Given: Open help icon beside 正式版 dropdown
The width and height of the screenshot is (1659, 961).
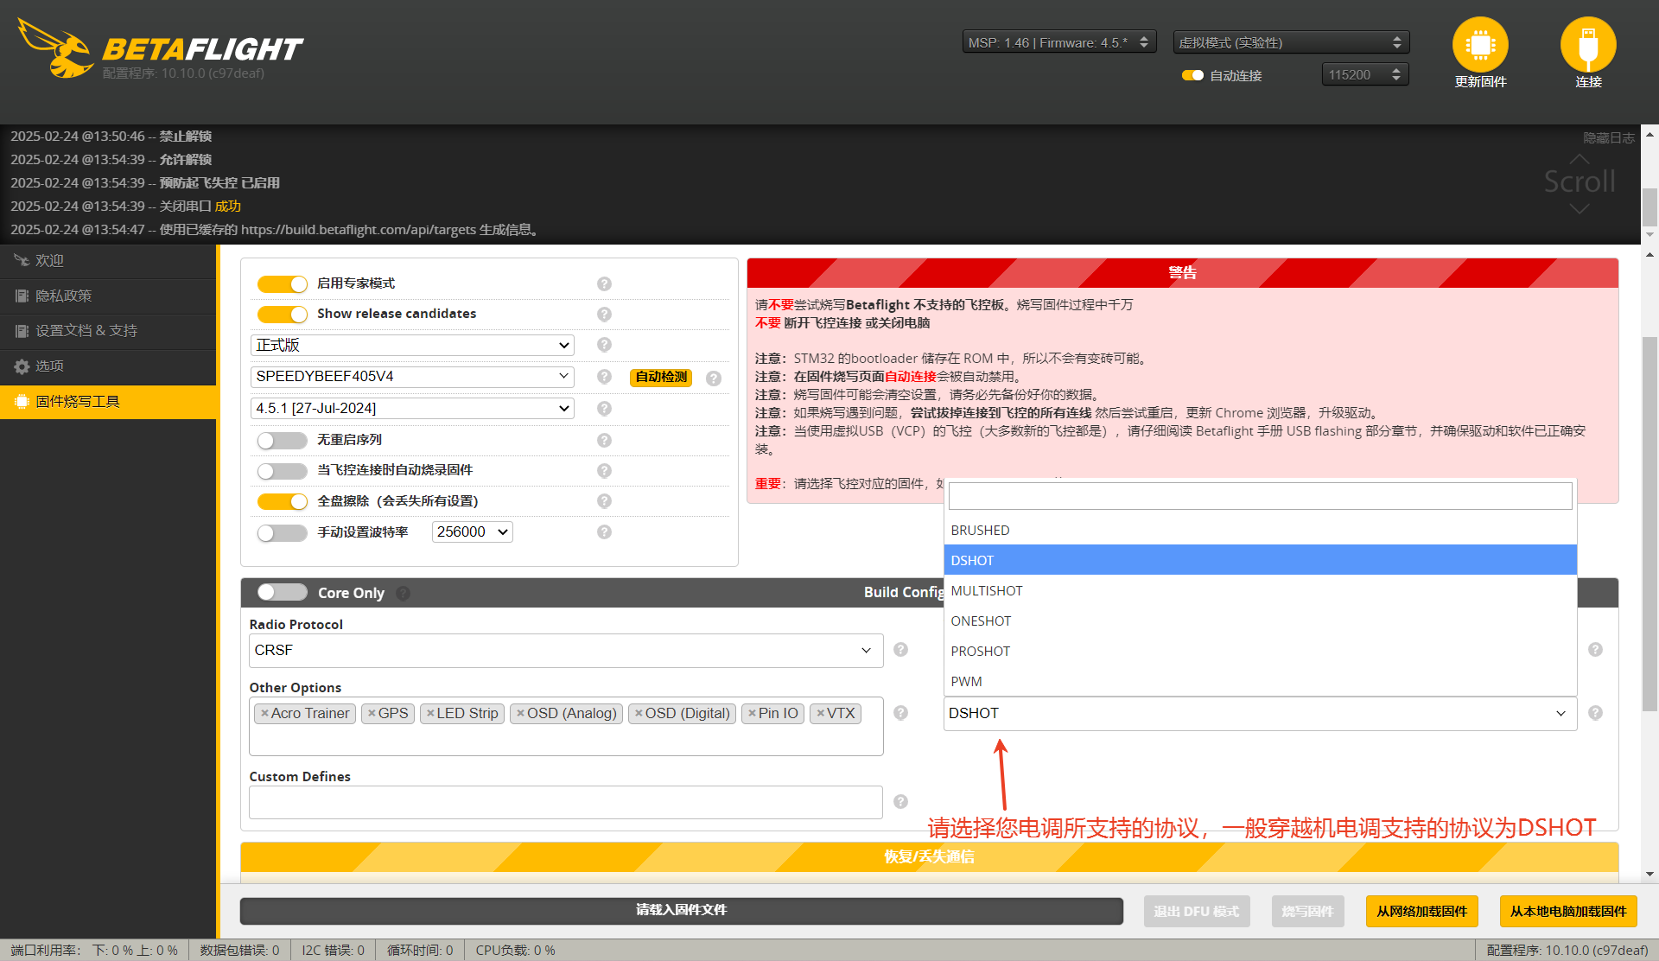Looking at the screenshot, I should click(604, 345).
